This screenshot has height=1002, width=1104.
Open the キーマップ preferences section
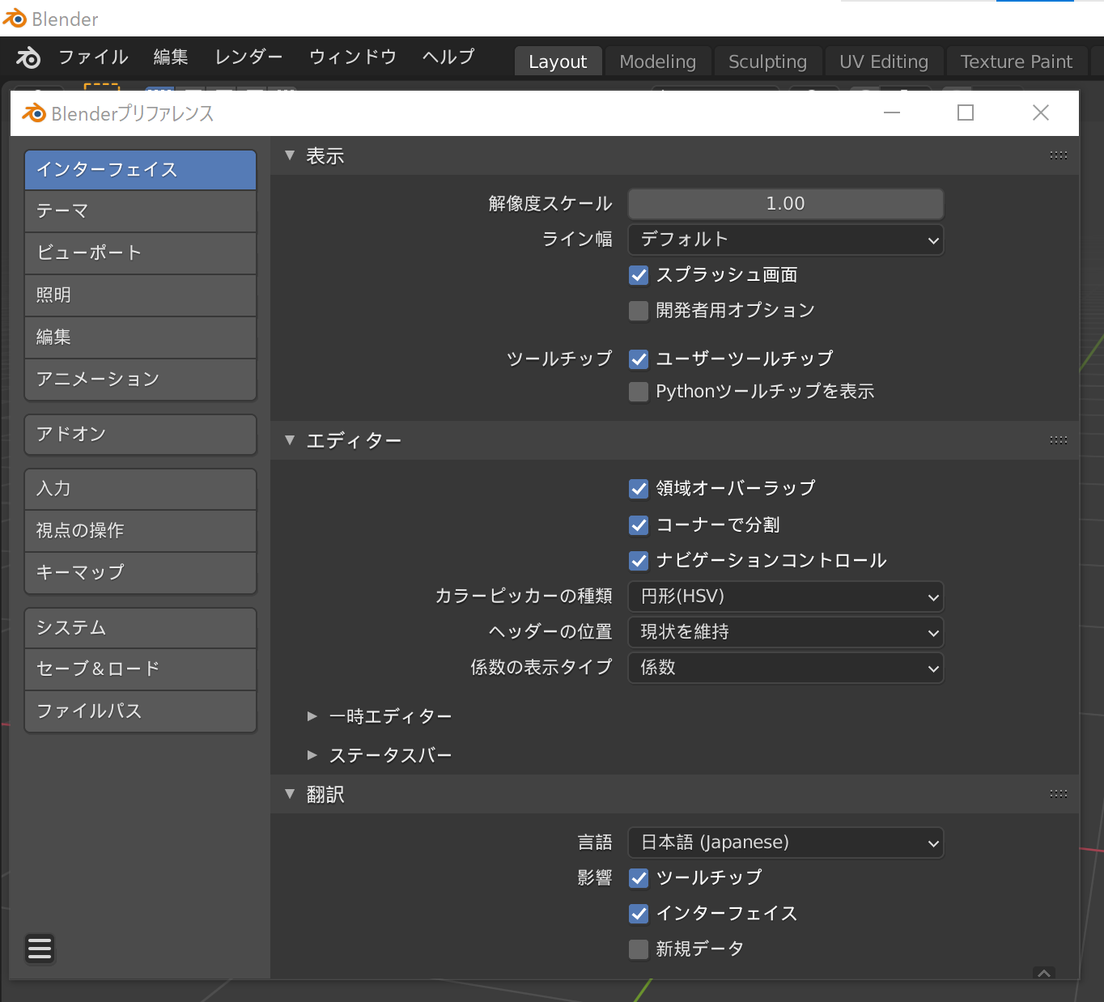point(141,573)
